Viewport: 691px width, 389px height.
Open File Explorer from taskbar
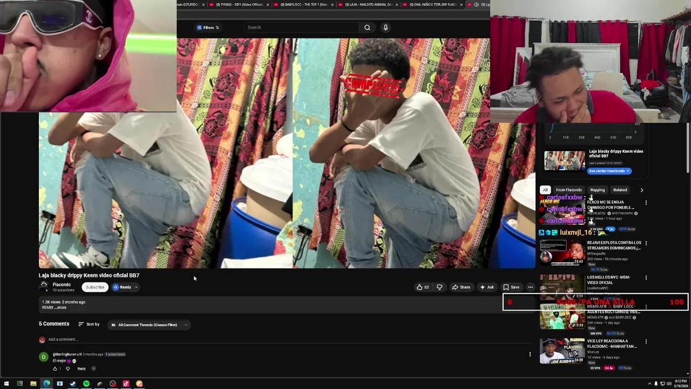click(33, 384)
